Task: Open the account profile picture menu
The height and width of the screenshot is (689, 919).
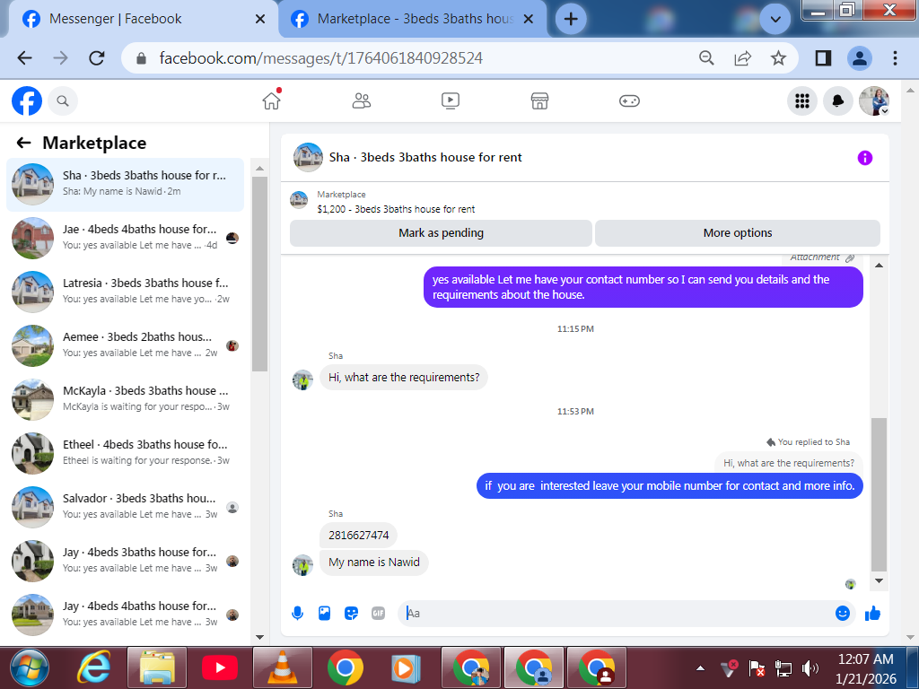Action: pyautogui.click(x=874, y=101)
